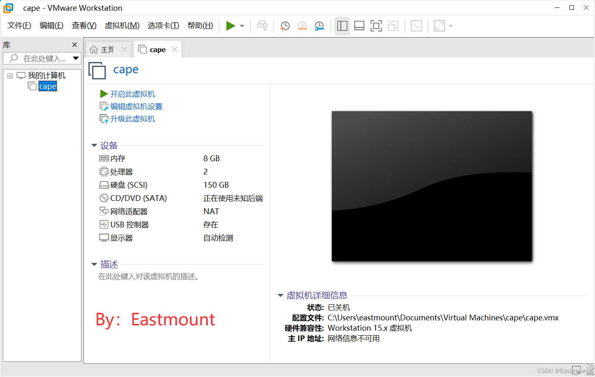Click the 网络适配器 device row
The width and height of the screenshot is (595, 377).
click(181, 211)
